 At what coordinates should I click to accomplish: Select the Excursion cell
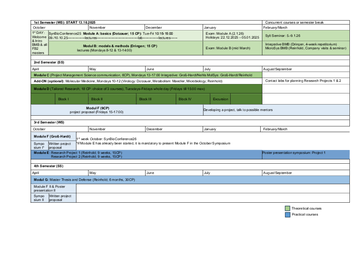[x=220, y=99]
